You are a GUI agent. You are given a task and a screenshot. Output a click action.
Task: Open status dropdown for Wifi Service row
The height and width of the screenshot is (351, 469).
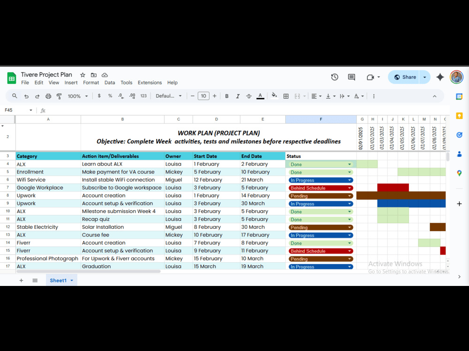coord(349,180)
